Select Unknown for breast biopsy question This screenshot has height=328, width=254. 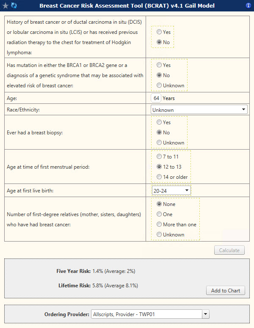[x=159, y=143]
